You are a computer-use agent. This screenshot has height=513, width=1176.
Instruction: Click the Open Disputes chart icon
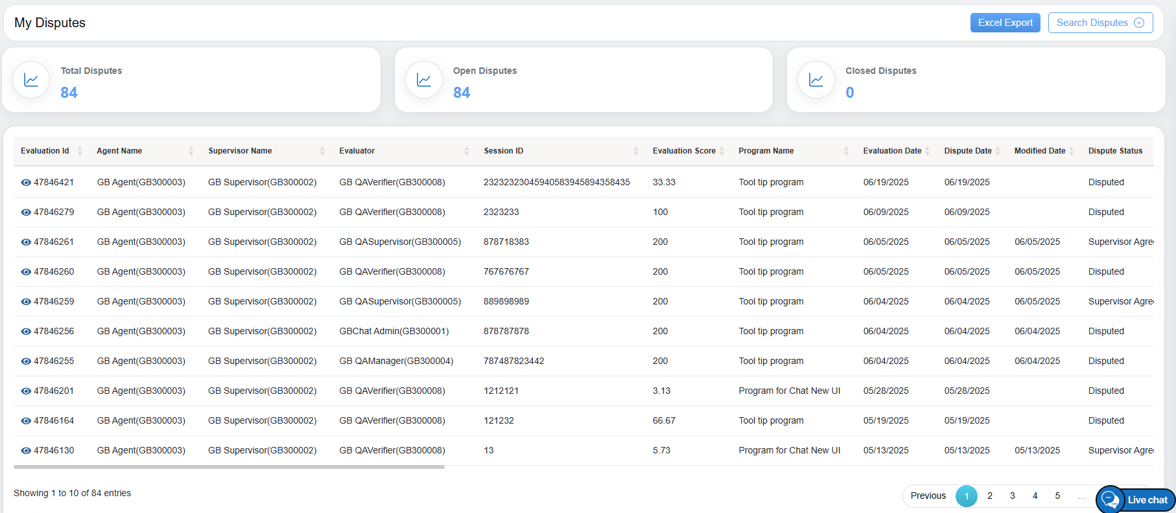[424, 80]
